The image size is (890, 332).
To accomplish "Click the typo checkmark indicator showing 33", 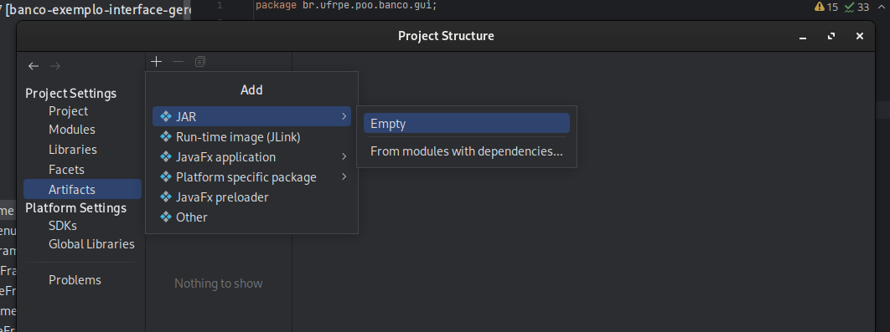I will coord(857,7).
